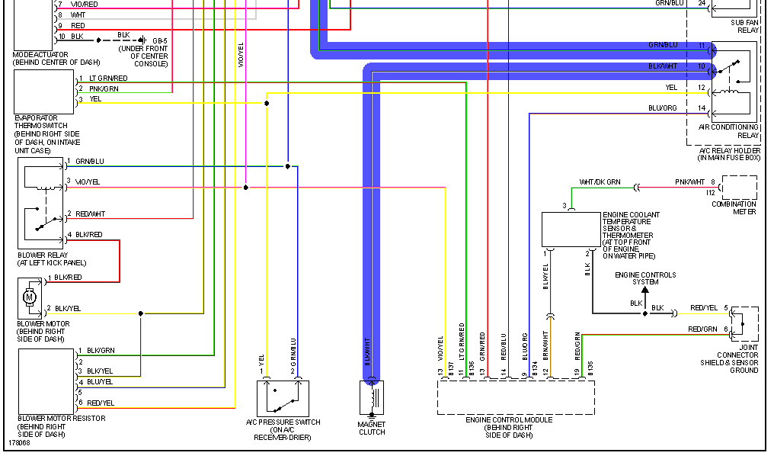
Task: Select the blower motor resistor box
Action: pyautogui.click(x=45, y=381)
